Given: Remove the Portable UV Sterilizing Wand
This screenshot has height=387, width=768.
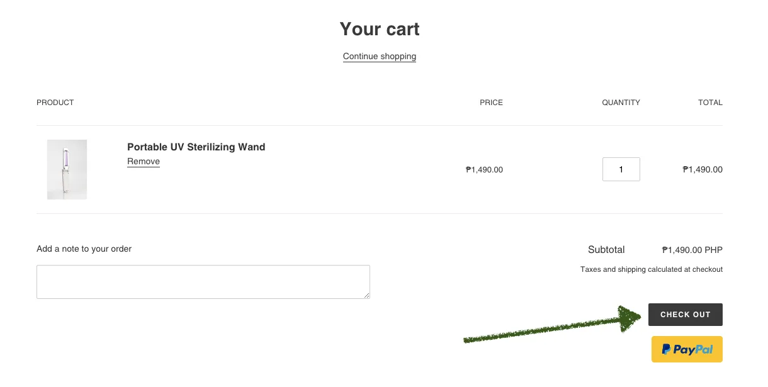Looking at the screenshot, I should [x=144, y=162].
